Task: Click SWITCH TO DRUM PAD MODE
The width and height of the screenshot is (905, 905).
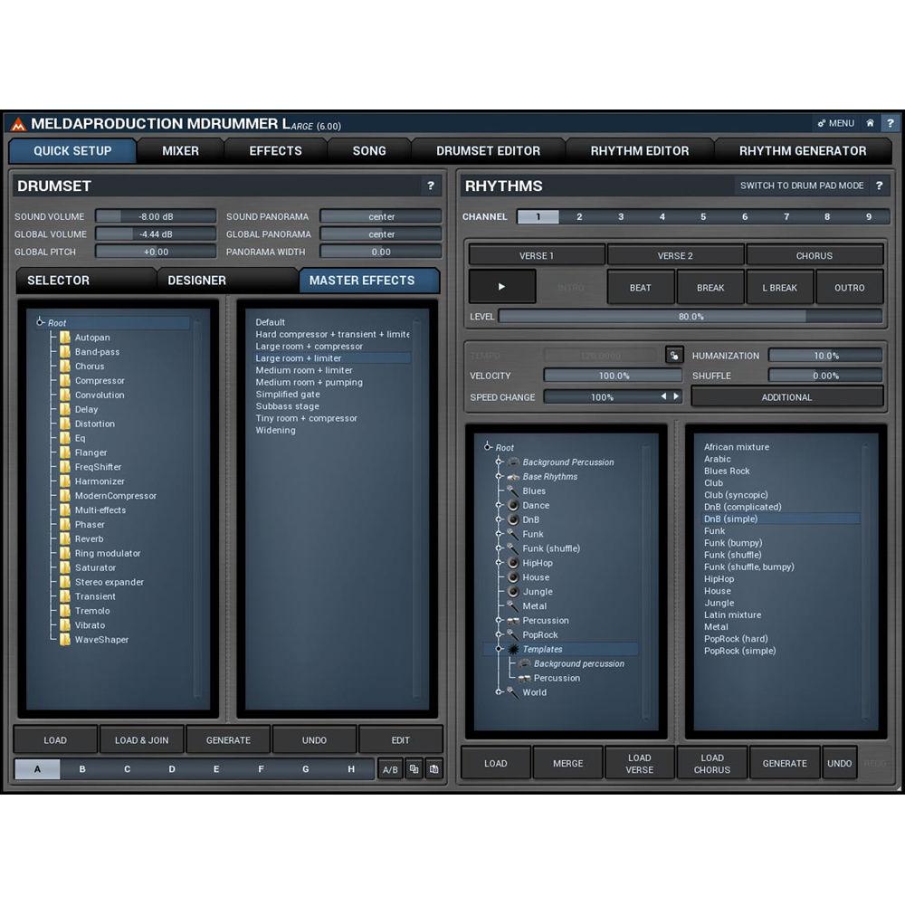Action: [x=802, y=185]
